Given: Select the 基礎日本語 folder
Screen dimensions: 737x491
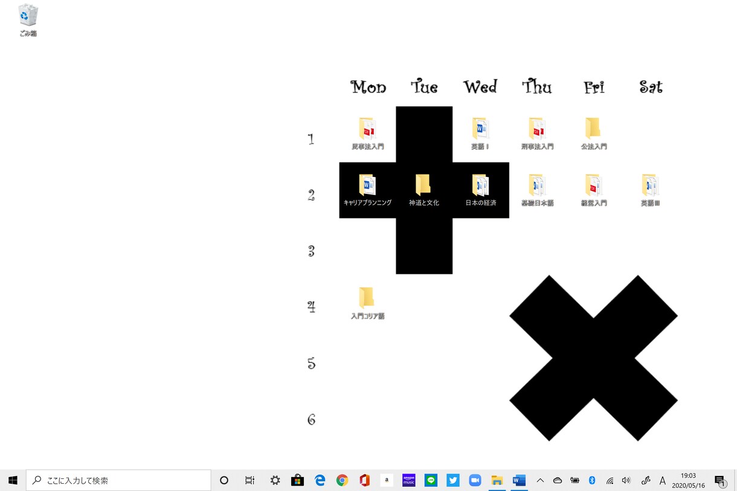Looking at the screenshot, I should [x=537, y=190].
